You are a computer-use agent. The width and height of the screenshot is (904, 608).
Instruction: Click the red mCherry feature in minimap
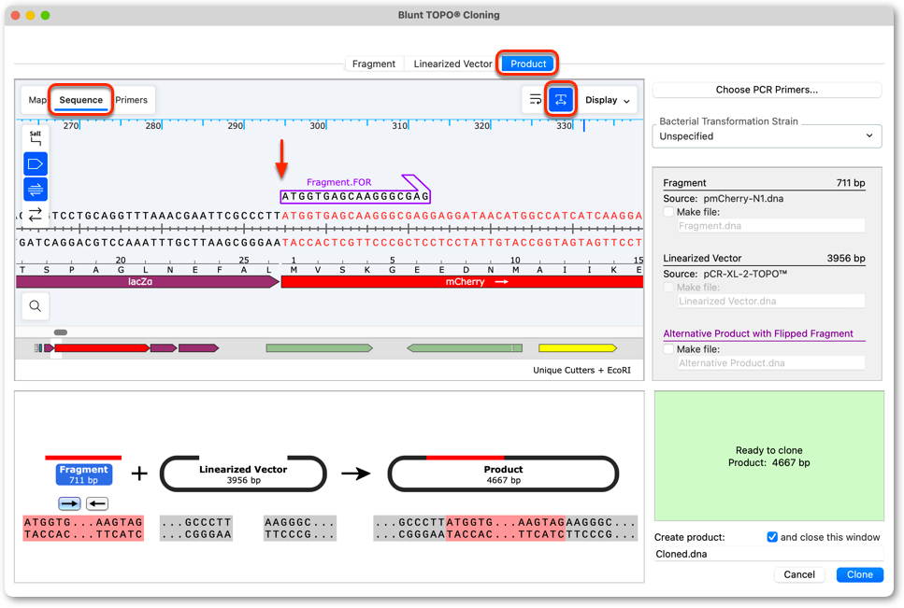[x=102, y=348]
